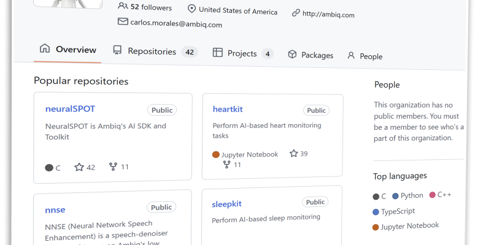Click the link chain icon beside ambiq.com
This screenshot has width=491, height=245.
[296, 12]
